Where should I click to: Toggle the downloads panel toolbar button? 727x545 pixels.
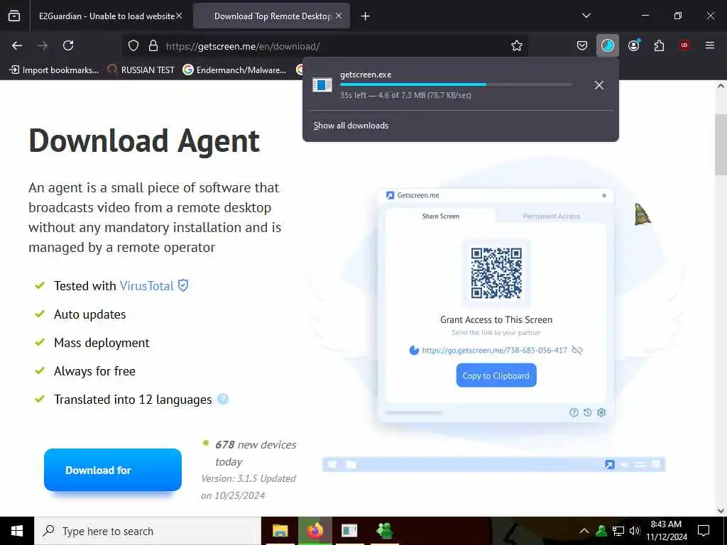point(608,45)
